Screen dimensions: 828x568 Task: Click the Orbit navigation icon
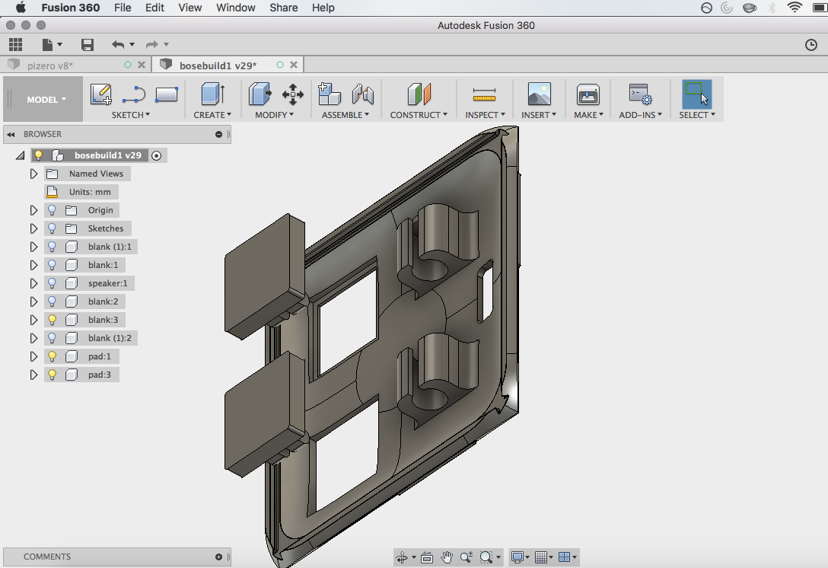tap(402, 557)
